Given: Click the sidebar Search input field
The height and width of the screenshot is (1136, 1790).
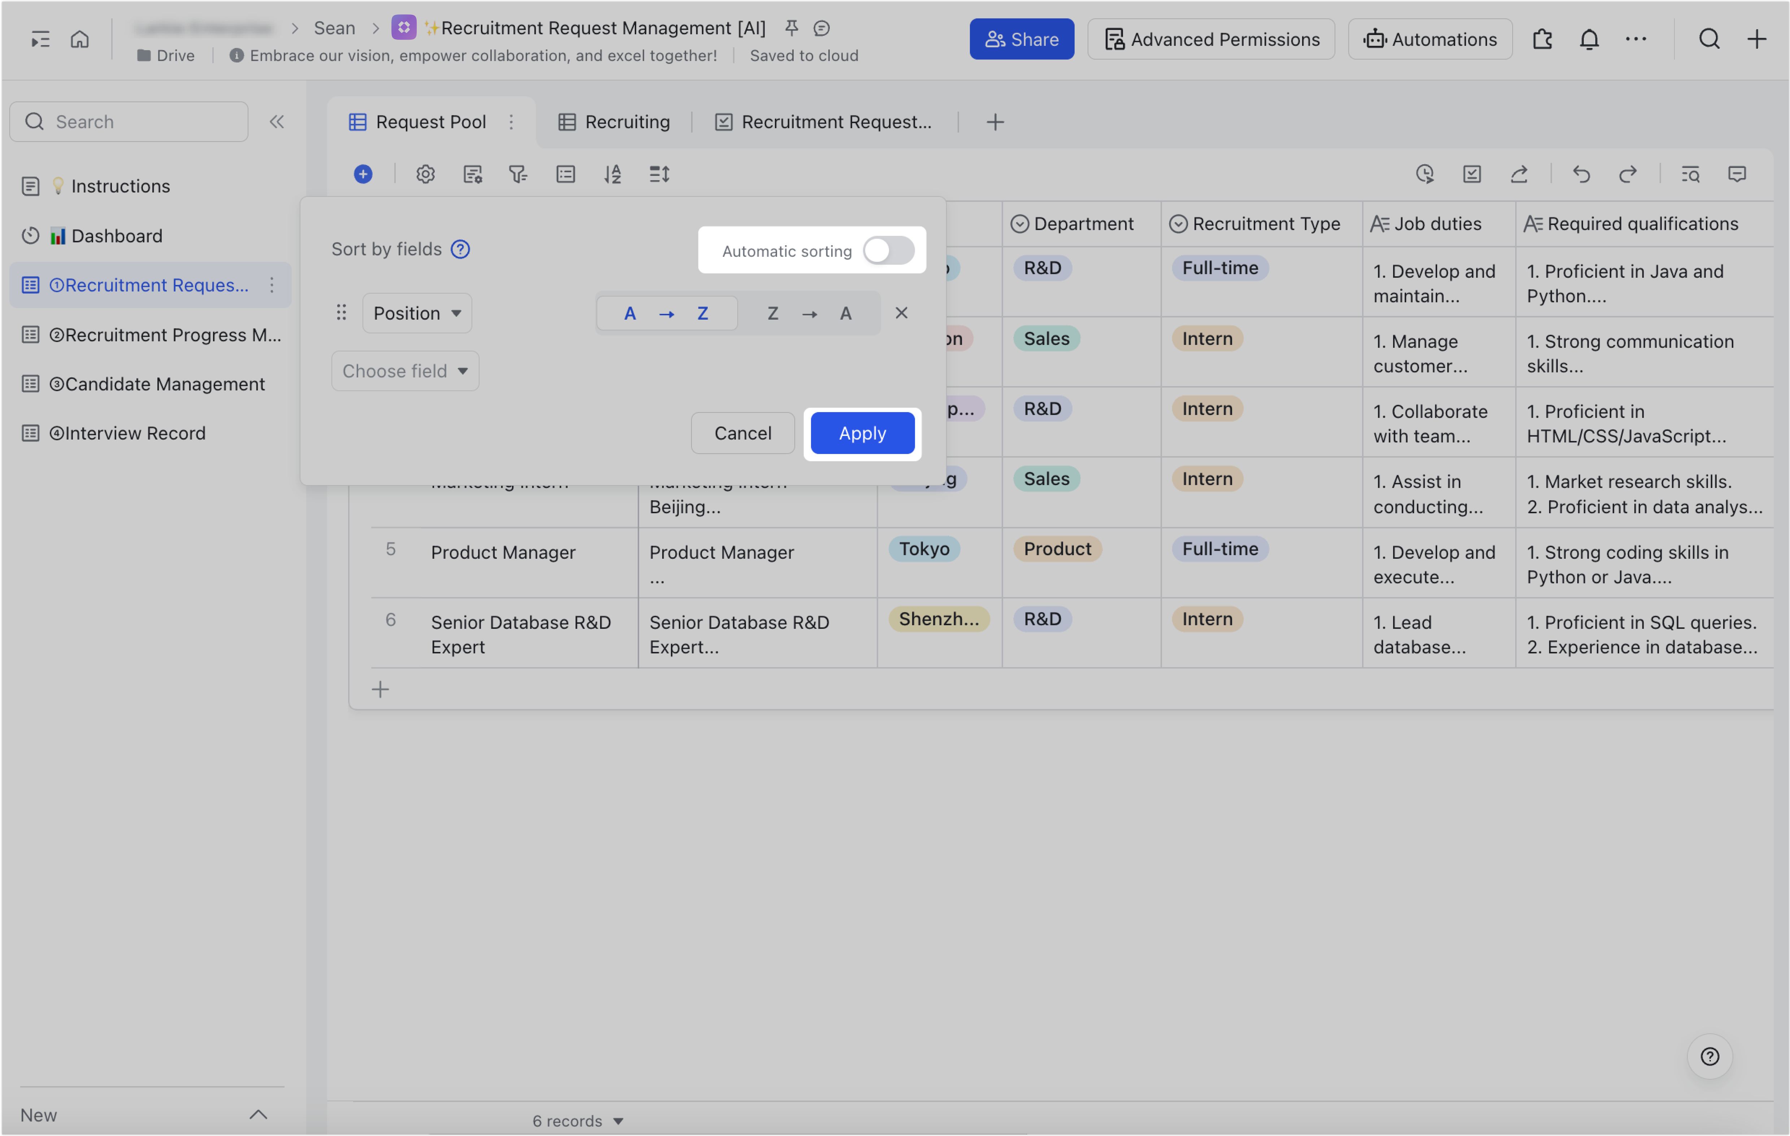Looking at the screenshot, I should point(129,121).
